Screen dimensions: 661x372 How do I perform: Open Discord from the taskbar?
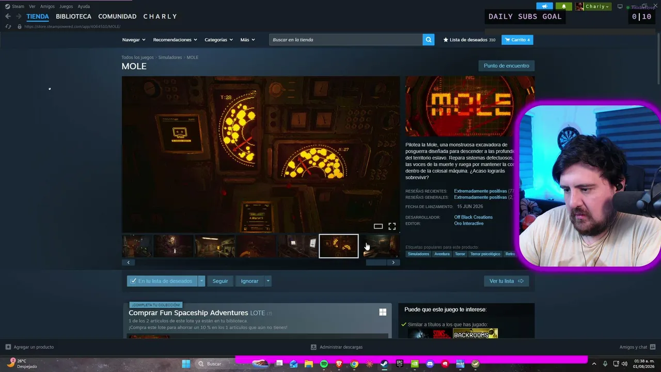click(x=430, y=364)
